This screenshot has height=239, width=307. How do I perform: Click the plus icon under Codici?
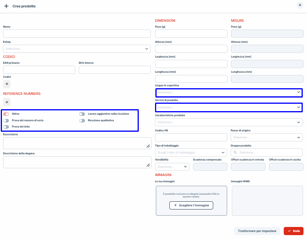coord(7,84)
